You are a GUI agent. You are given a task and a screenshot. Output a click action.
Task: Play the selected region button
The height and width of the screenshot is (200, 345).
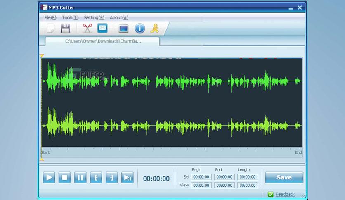[128, 178]
